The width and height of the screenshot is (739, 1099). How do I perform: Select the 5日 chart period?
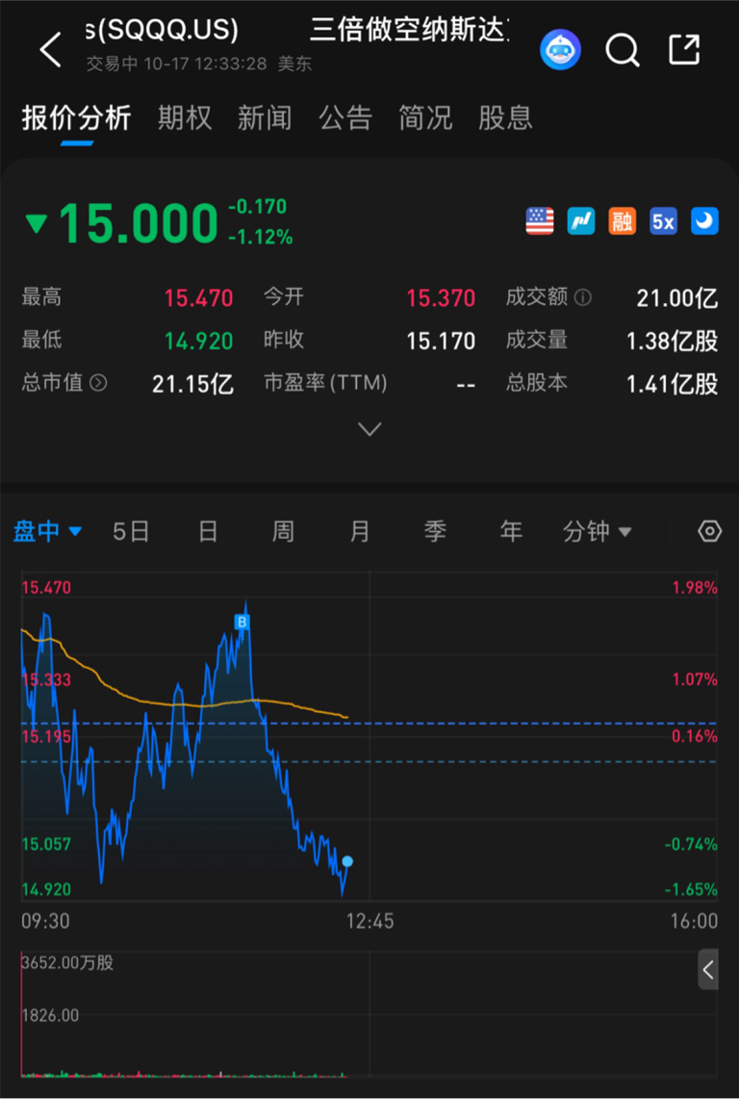pos(131,531)
